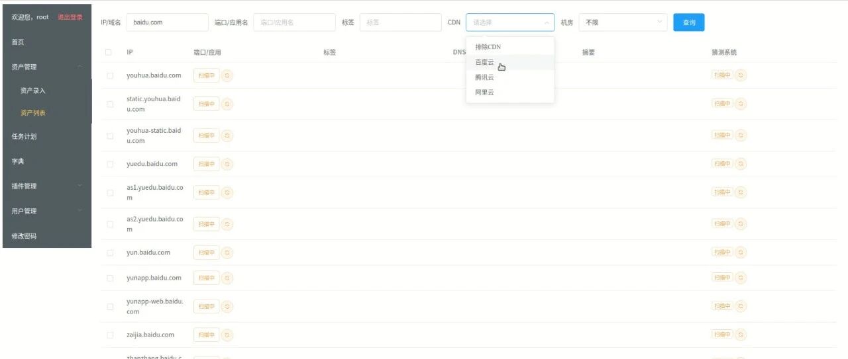Expand the 用户管理 sidebar section
Viewport: 848px width, 359px height.
click(46, 211)
